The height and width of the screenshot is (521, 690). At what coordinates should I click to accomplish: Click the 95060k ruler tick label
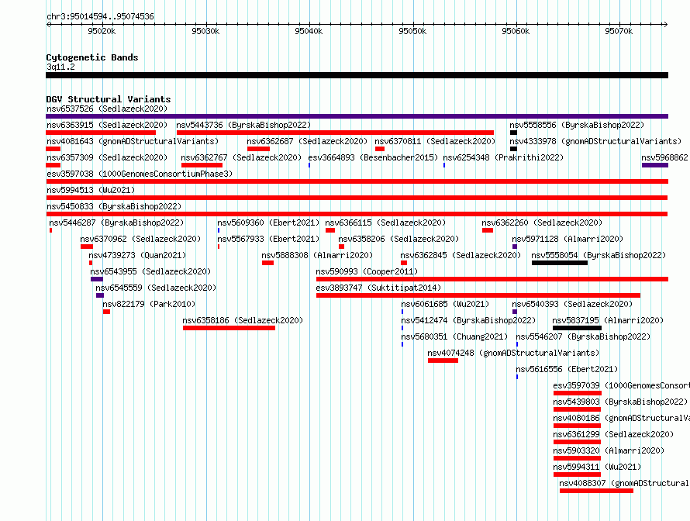click(x=516, y=31)
